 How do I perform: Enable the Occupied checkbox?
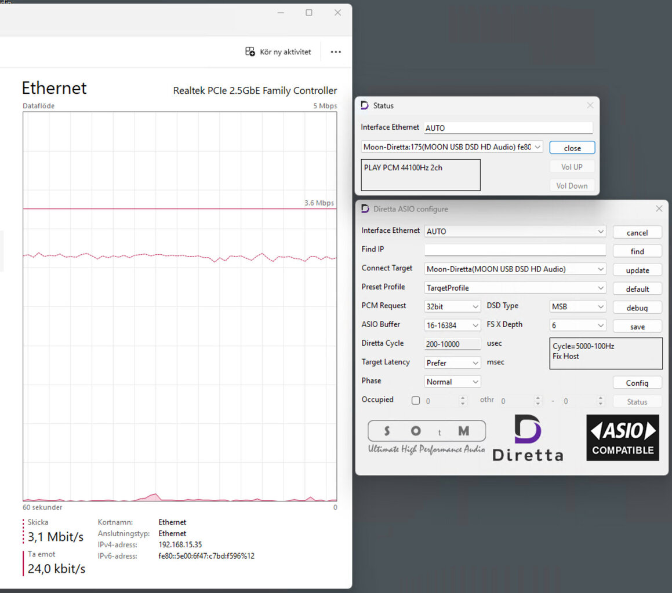point(416,400)
